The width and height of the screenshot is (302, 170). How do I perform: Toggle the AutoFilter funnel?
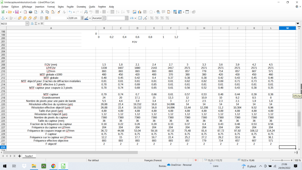coord(128,12)
